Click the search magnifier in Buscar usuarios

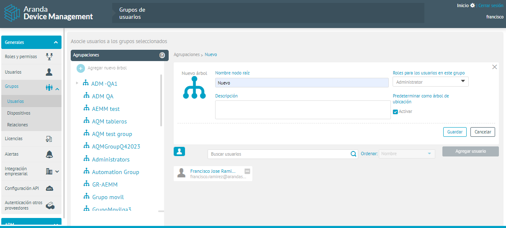pos(354,154)
